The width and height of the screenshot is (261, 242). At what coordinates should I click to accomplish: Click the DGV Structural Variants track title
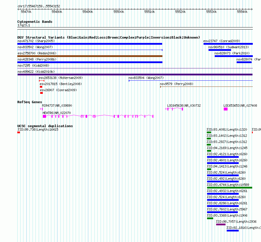[109, 37]
